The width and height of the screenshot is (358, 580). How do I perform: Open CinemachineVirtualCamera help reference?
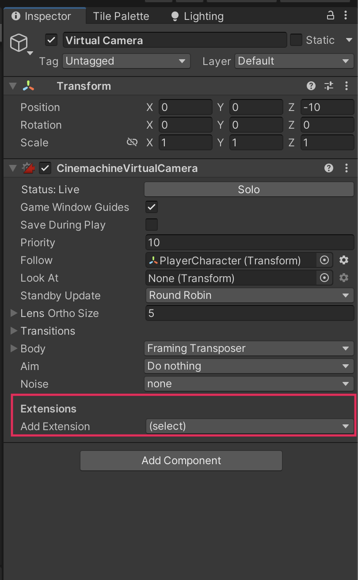coord(329,168)
